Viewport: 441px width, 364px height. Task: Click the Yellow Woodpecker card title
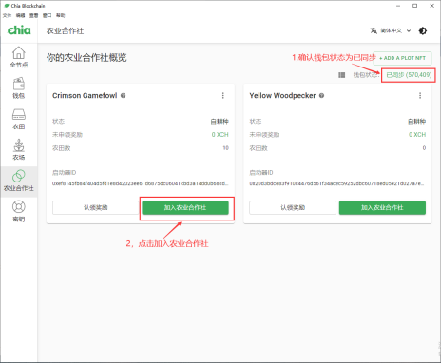[282, 95]
